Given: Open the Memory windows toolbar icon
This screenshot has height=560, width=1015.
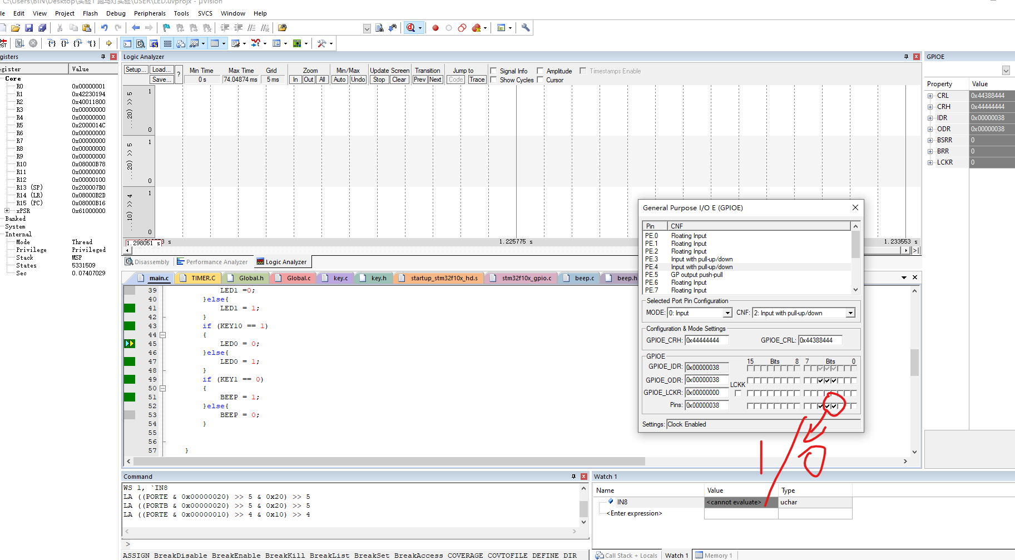Looking at the screenshot, I should tap(215, 43).
